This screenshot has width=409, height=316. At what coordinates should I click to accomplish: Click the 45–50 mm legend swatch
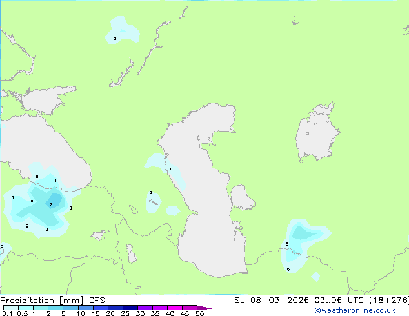[190, 308]
